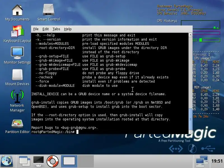
Task: Click the --force option text in terminal
Action: [x=42, y=81]
